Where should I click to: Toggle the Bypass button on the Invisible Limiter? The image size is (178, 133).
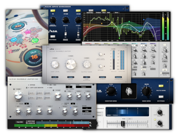click(x=100, y=66)
